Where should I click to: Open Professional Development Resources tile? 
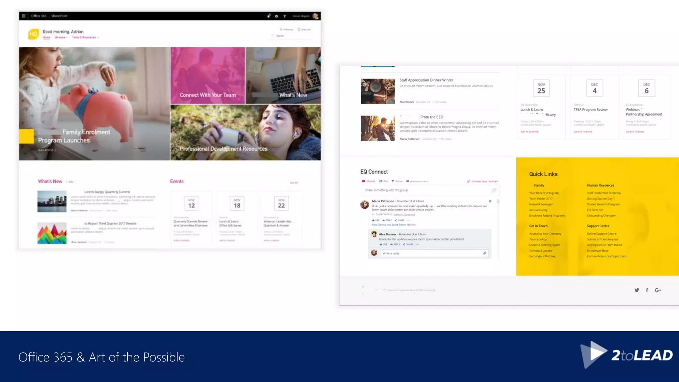pyautogui.click(x=246, y=133)
